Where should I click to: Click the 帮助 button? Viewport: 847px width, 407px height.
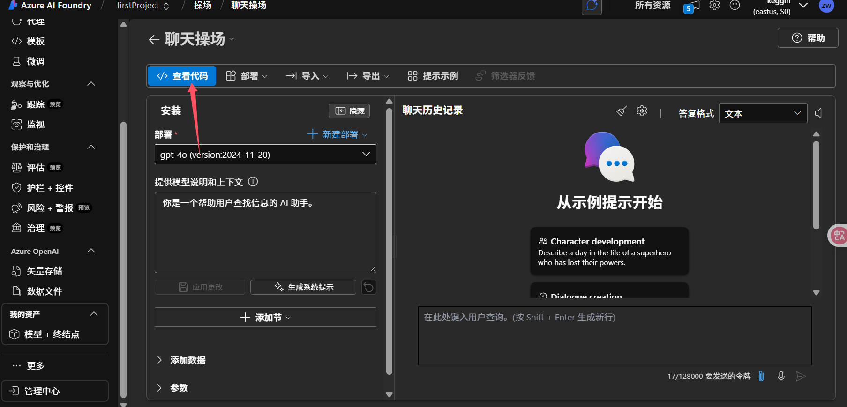pos(808,38)
